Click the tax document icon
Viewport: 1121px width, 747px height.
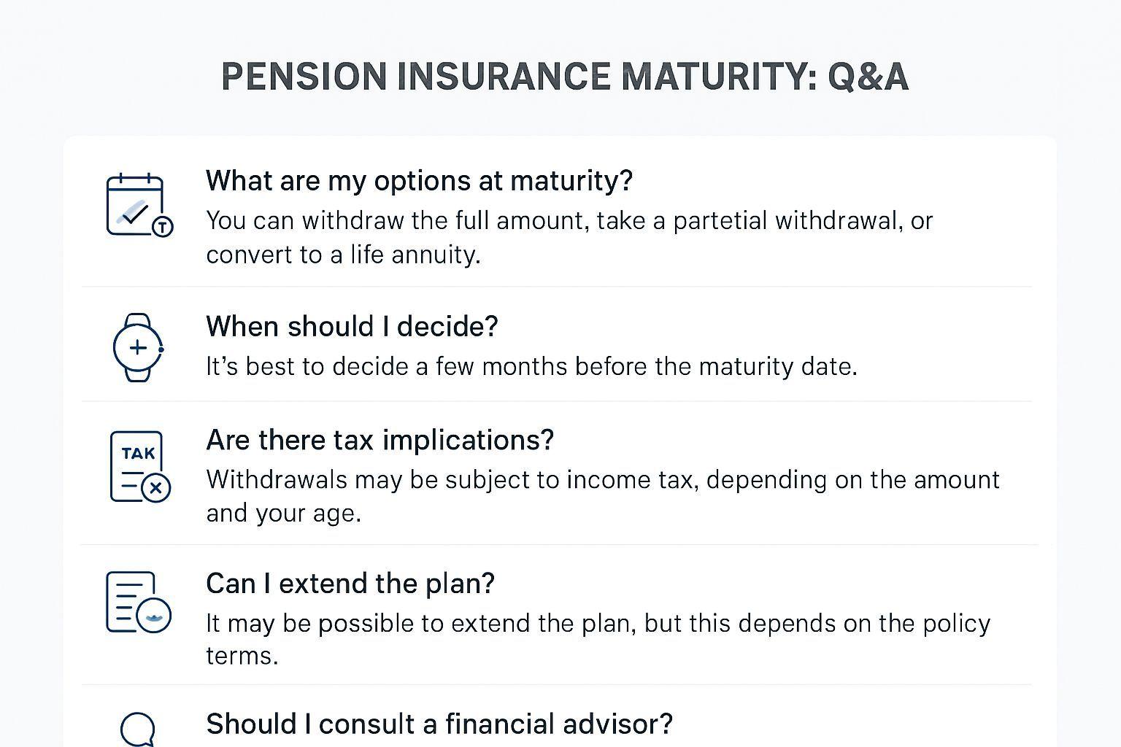[137, 466]
